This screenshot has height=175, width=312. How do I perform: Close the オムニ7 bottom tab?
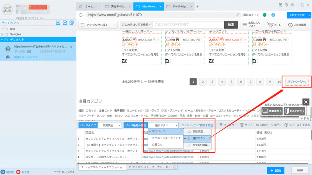(174, 167)
